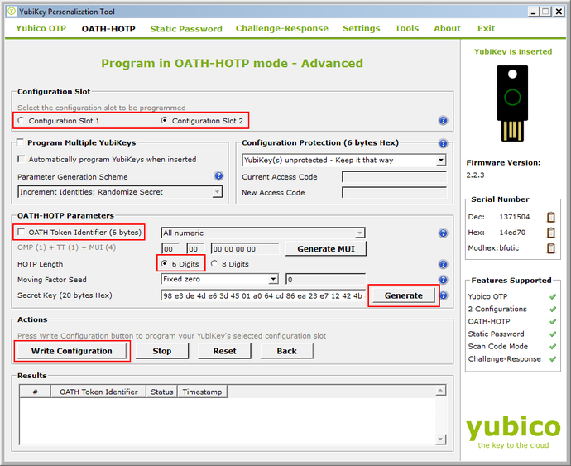Click Generate MUI button
This screenshot has width=571, height=466.
click(326, 249)
